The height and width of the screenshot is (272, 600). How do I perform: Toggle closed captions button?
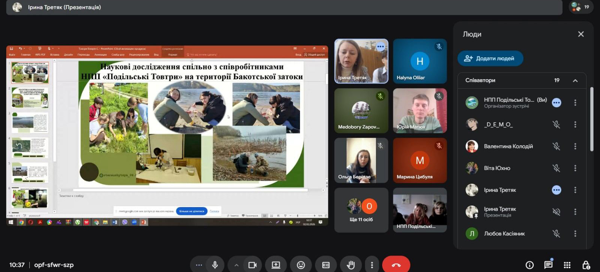pyautogui.click(x=326, y=265)
